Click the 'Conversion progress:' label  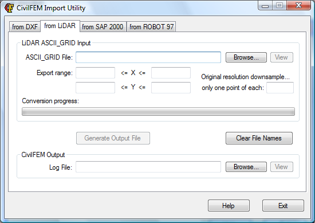(50, 101)
